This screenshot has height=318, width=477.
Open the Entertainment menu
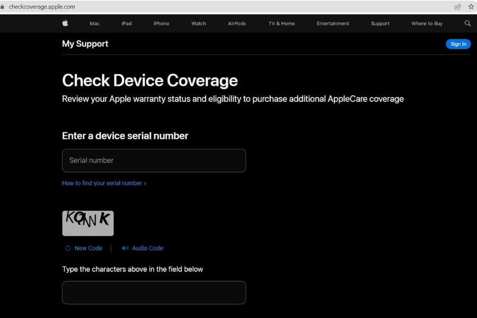tap(333, 23)
